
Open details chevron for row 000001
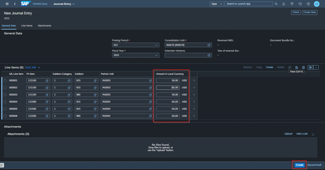pos(194,80)
